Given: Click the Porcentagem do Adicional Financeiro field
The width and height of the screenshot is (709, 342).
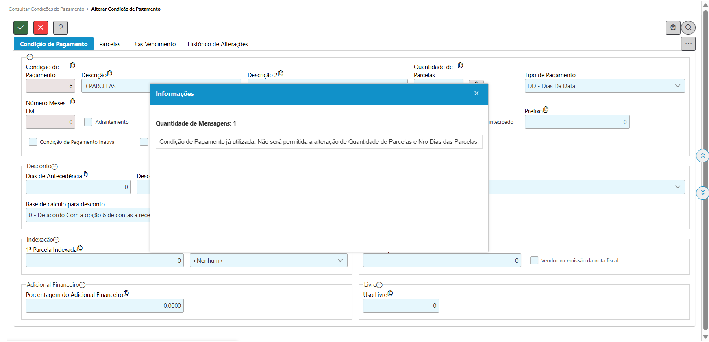Looking at the screenshot, I should click(x=104, y=306).
